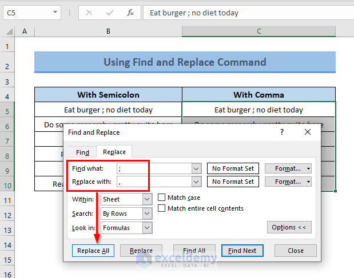Click the Close button in dialog
Image resolution: width=354 pixels, height=278 pixels.
pos(296,251)
